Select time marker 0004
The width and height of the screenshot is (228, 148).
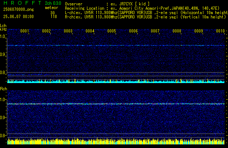90,31
